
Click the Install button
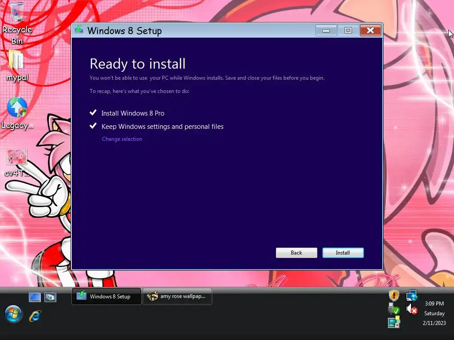pos(343,253)
